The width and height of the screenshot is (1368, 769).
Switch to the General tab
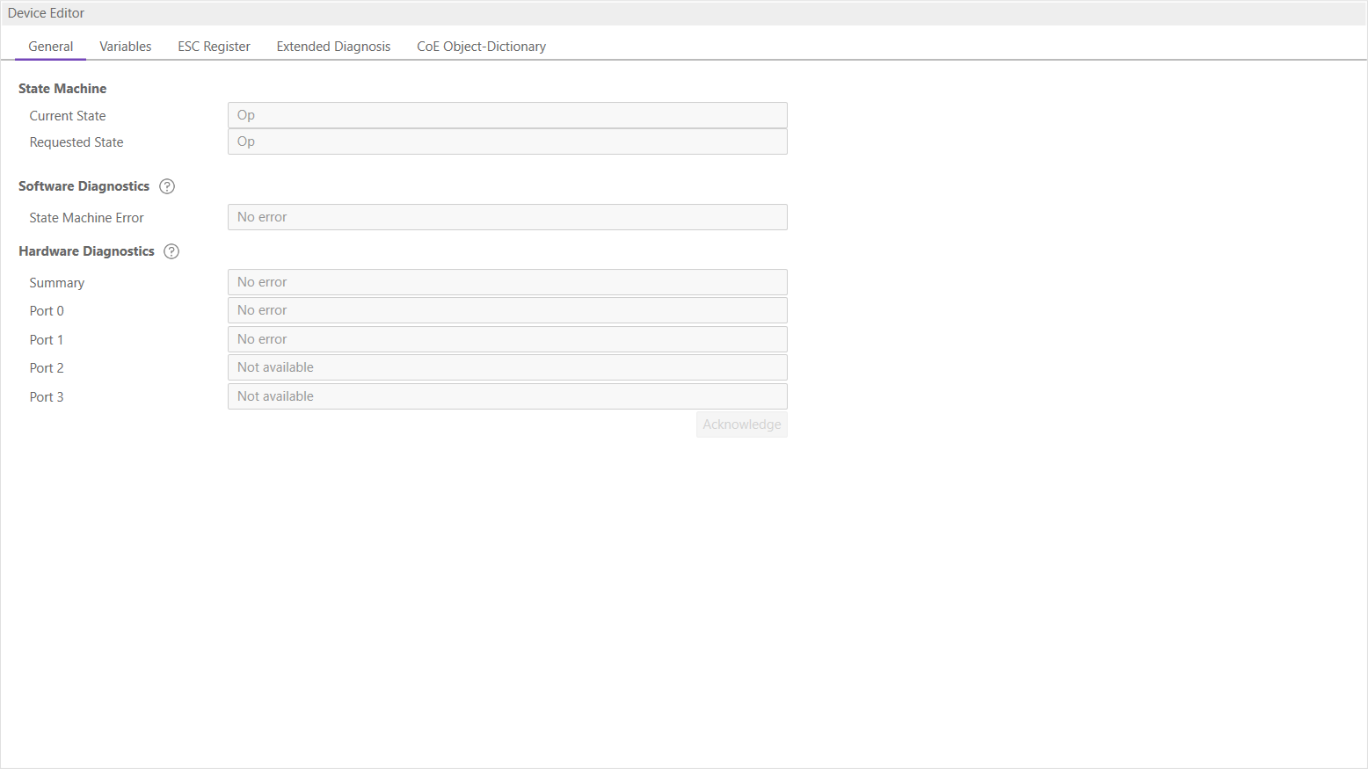click(x=51, y=47)
